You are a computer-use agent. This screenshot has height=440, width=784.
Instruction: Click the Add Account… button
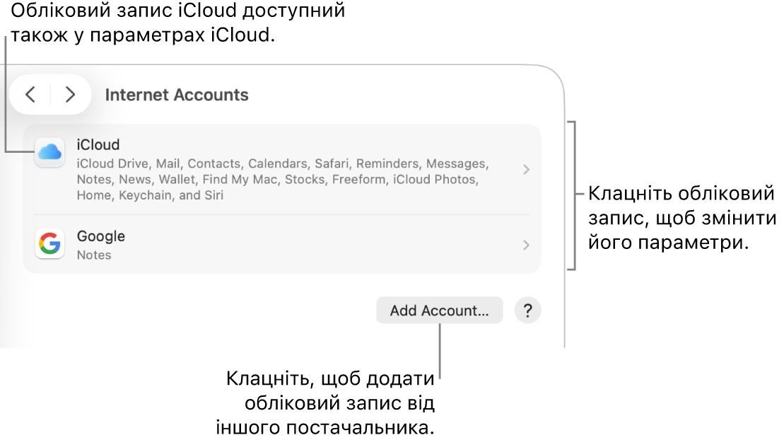pyautogui.click(x=440, y=311)
